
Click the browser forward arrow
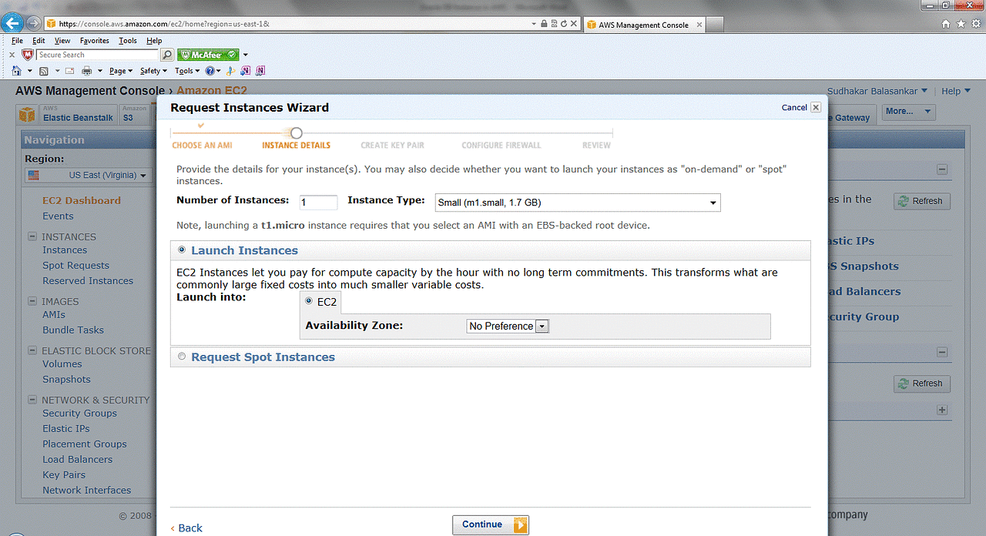(x=34, y=23)
